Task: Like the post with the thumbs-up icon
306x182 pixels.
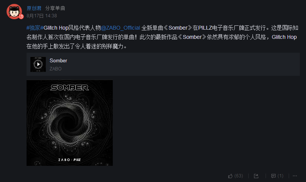Action: [x=230, y=176]
